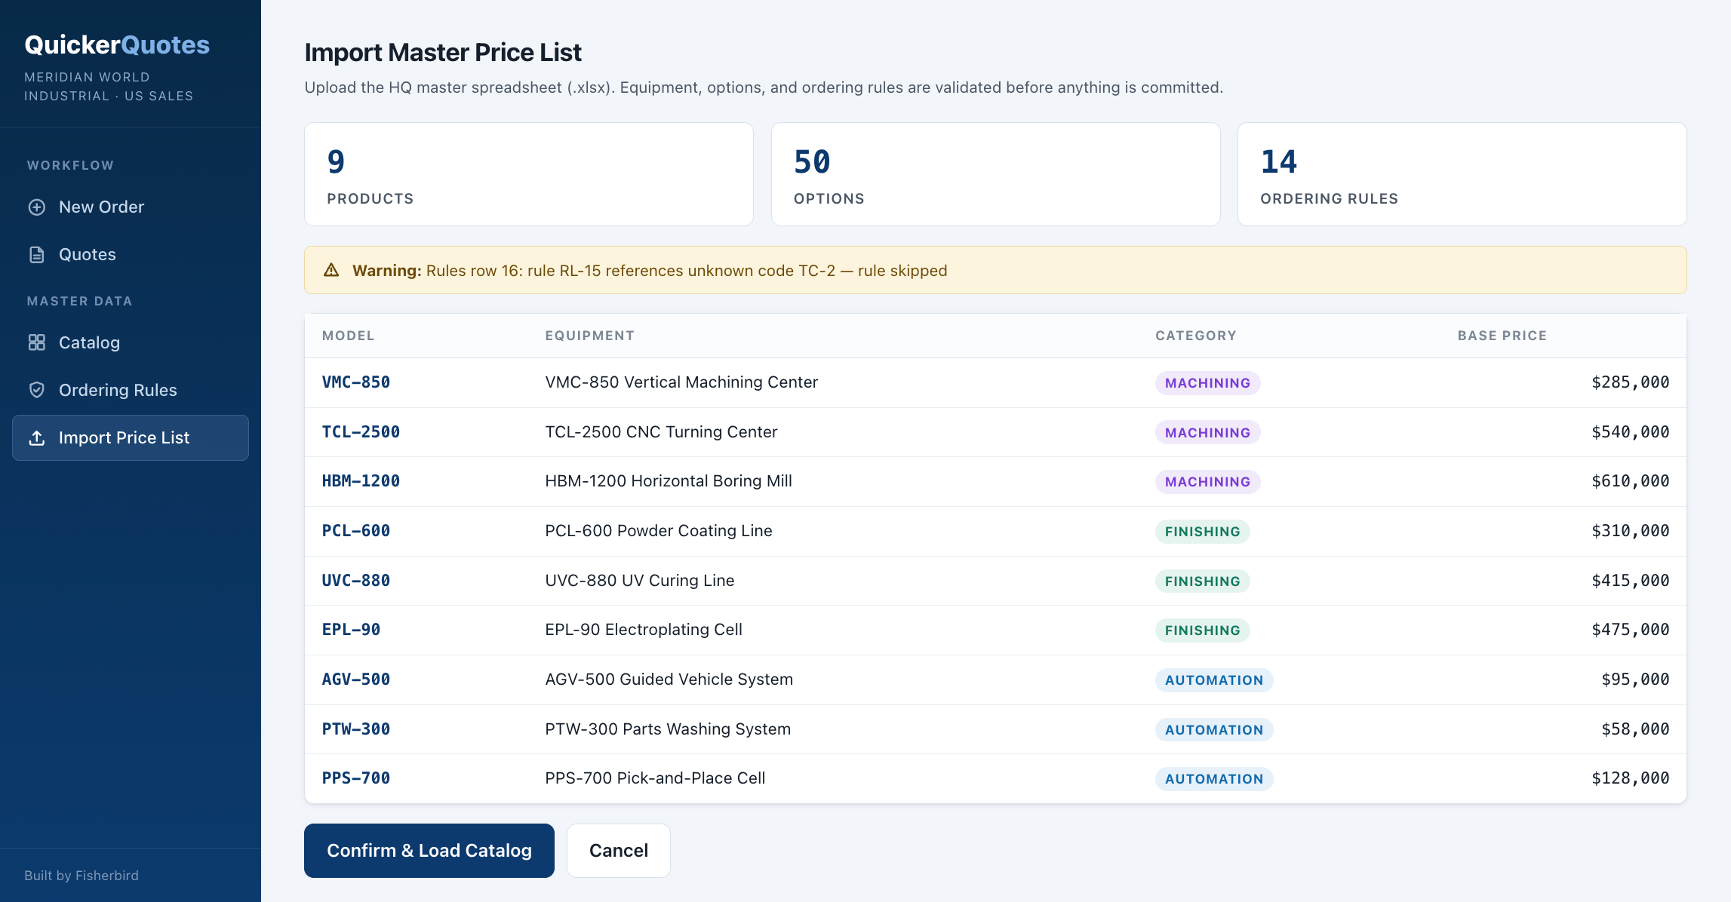This screenshot has height=902, width=1731.
Task: Go to Quotes in the sidebar
Action: [131, 255]
